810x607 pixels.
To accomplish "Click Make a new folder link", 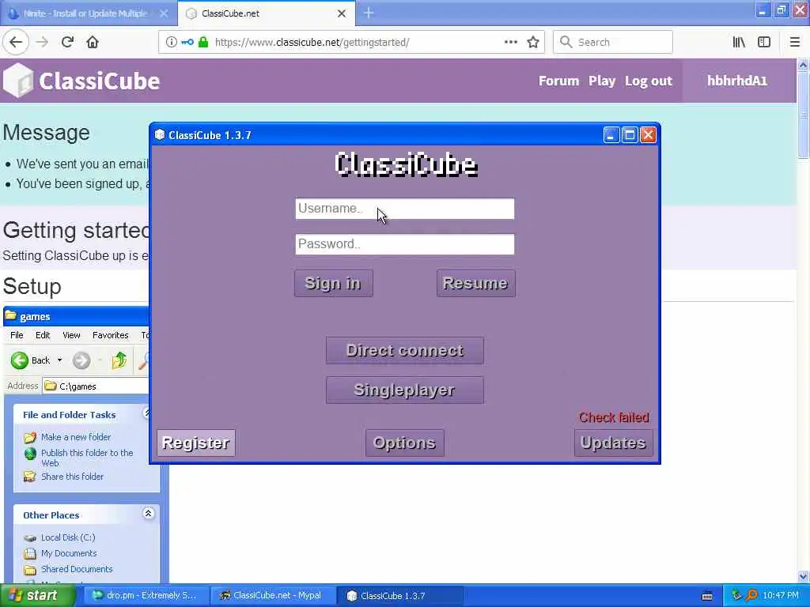I will pos(76,436).
